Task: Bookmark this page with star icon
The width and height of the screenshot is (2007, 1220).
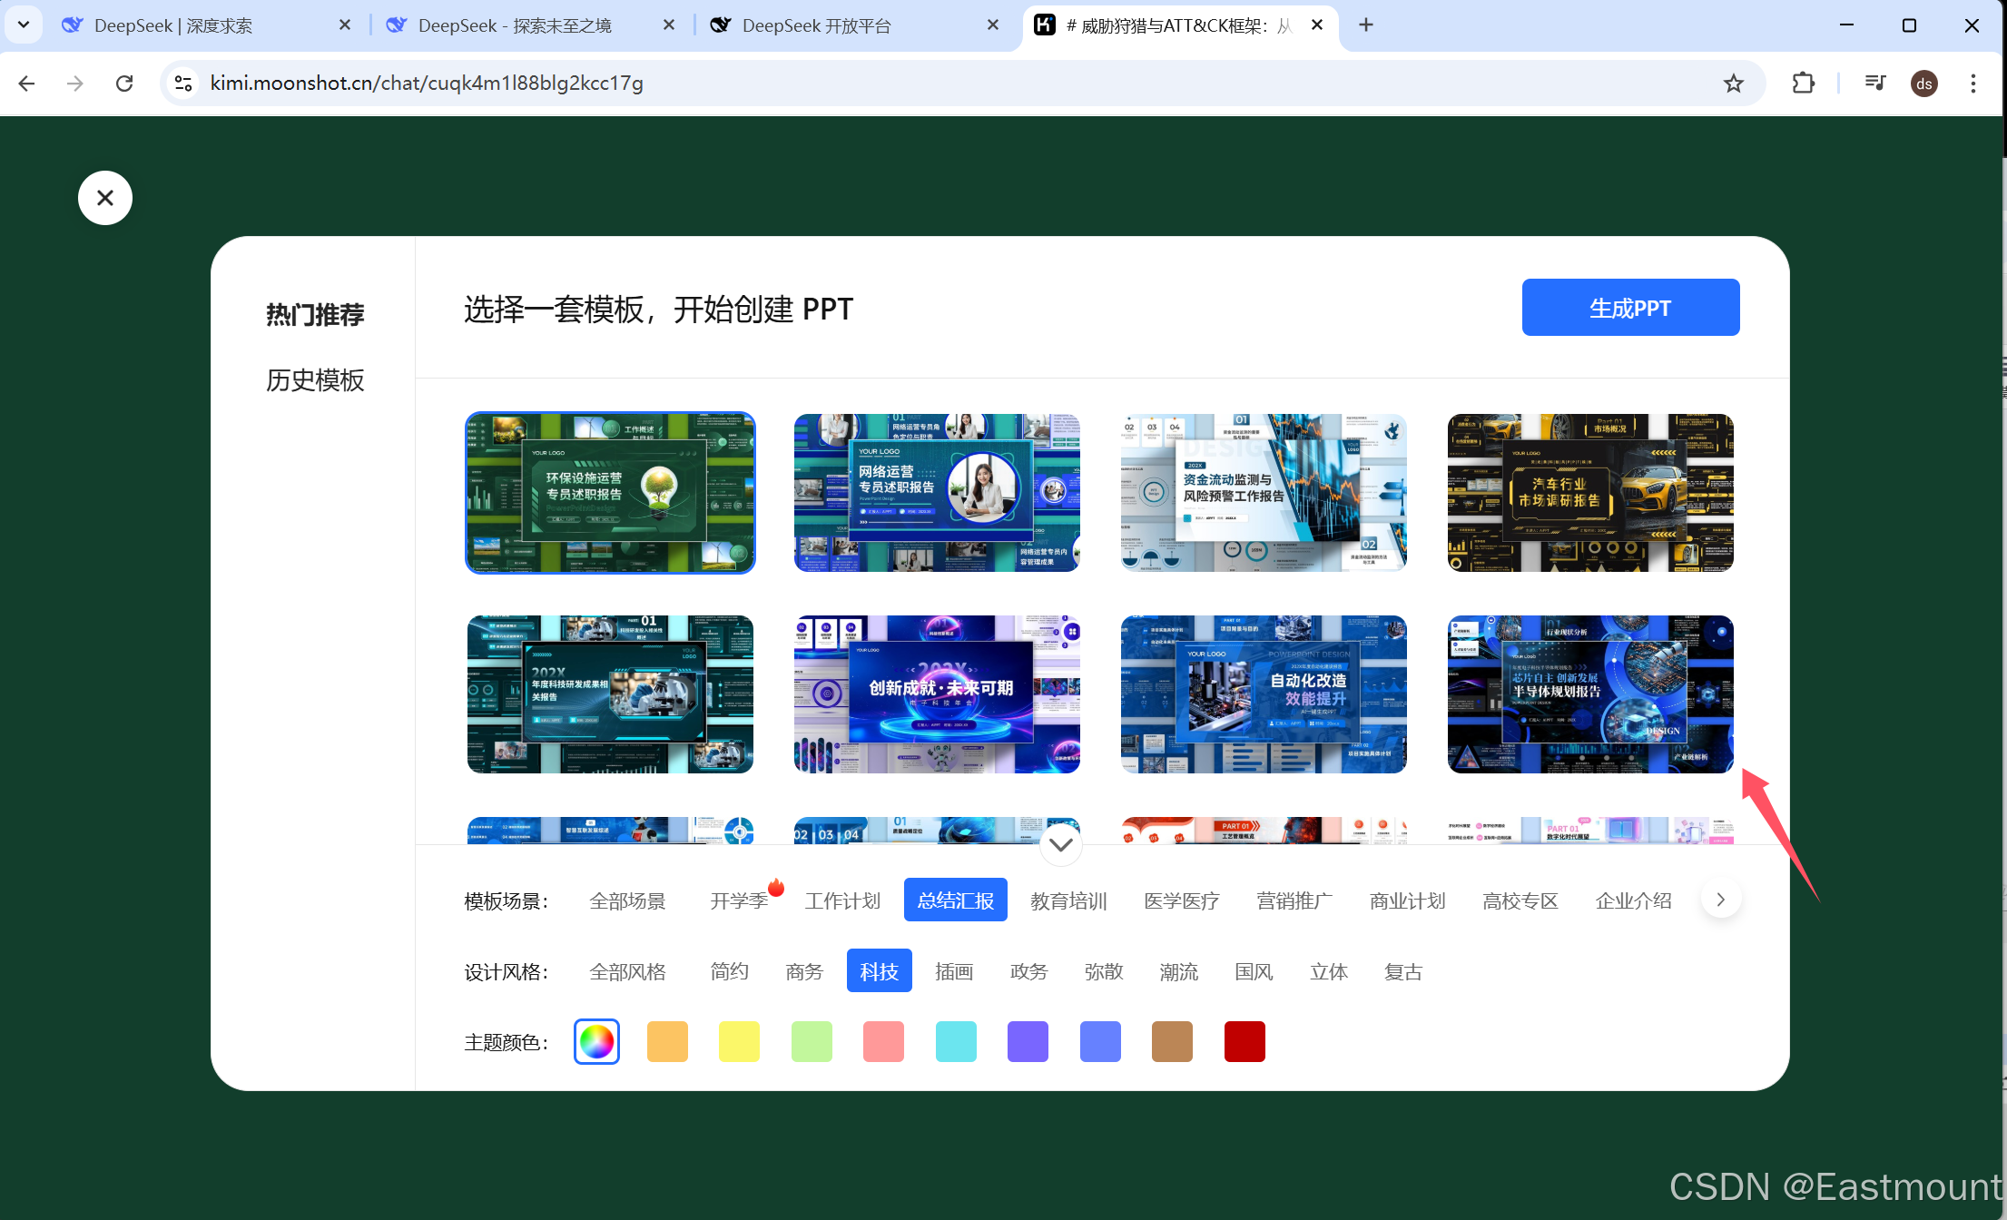Action: 1733,84
